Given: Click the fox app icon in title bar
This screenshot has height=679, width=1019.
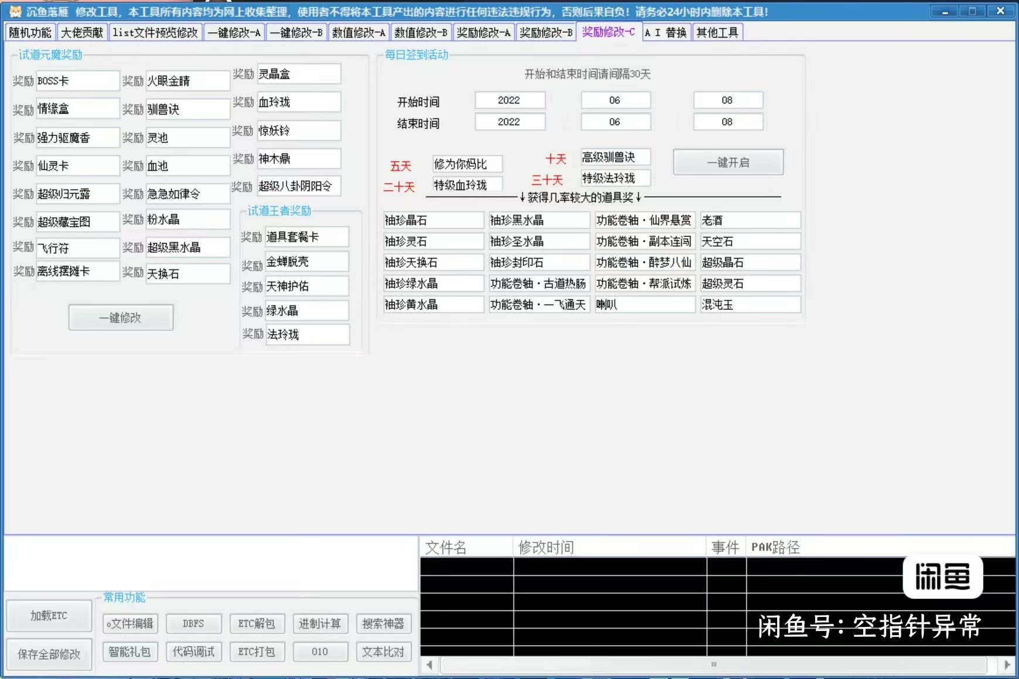Looking at the screenshot, I should coord(15,11).
